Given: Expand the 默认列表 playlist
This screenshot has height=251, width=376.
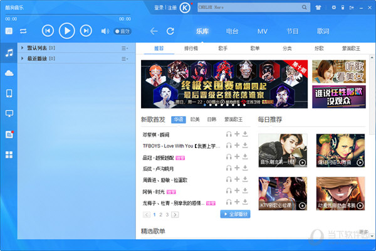Looking at the screenshot, I should pyautogui.click(x=23, y=48).
